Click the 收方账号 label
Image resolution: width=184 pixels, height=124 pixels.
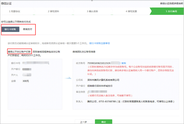[81, 63]
